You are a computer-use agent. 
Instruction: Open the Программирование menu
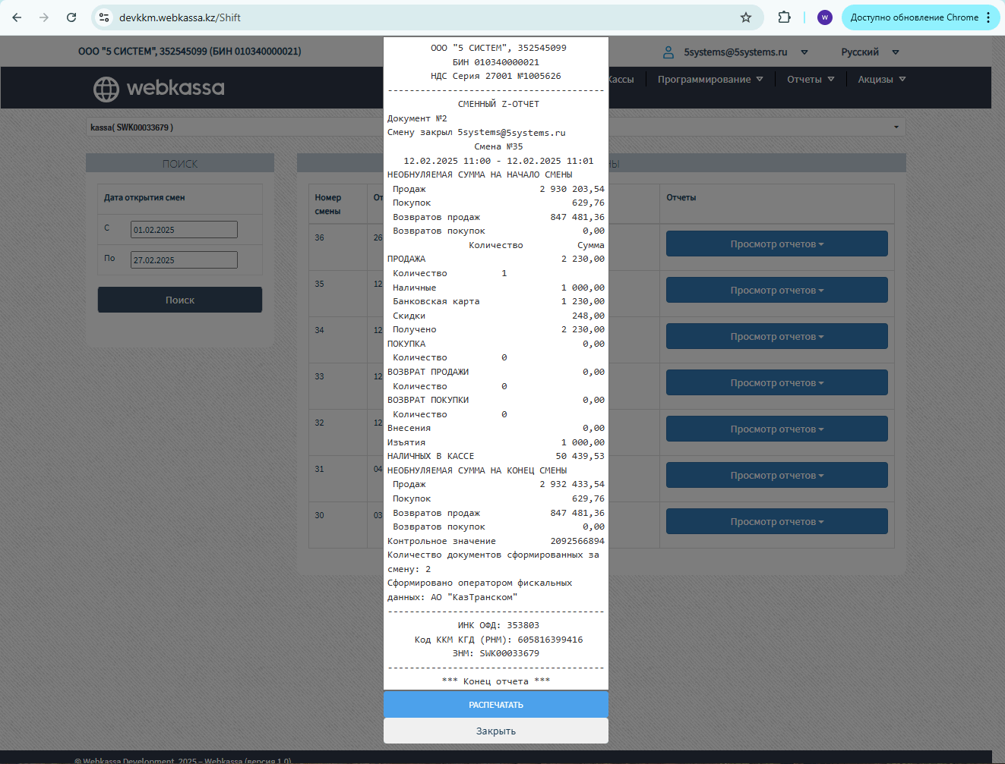coord(710,80)
